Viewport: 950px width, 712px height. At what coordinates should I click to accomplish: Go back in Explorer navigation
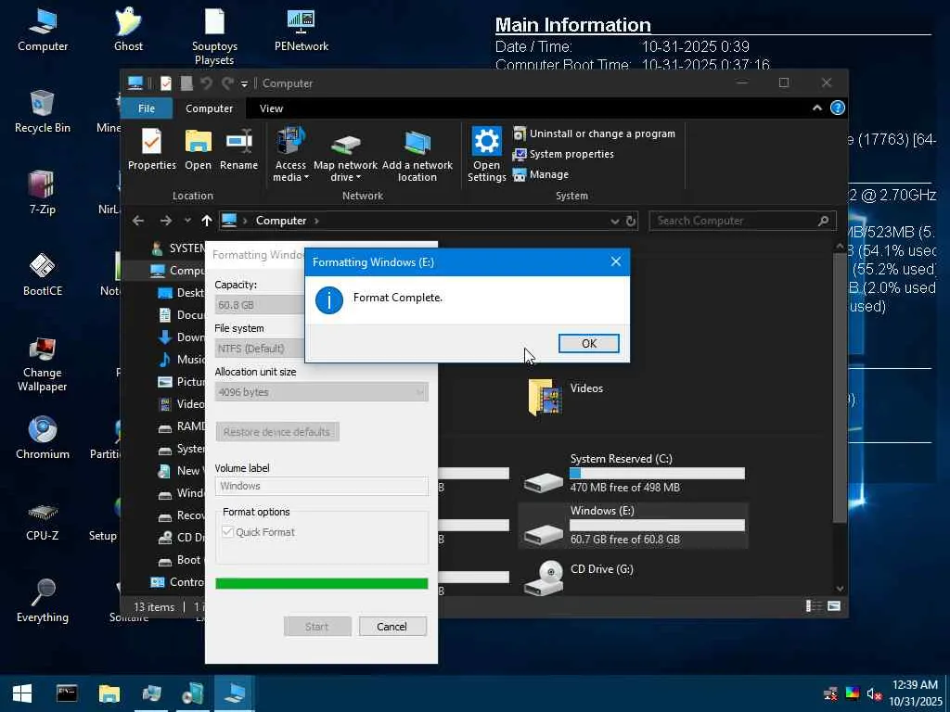tap(138, 221)
